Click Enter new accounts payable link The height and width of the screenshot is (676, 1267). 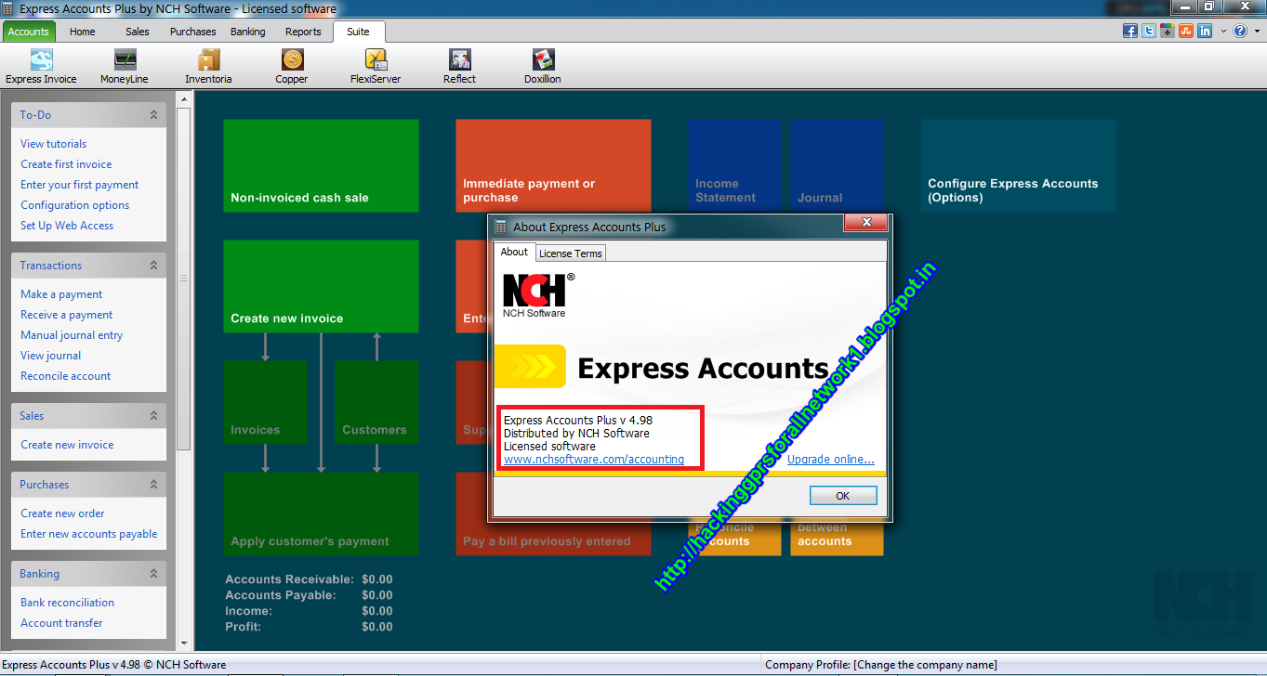(89, 534)
